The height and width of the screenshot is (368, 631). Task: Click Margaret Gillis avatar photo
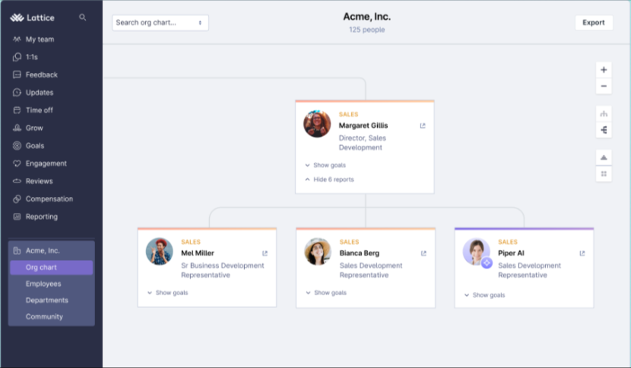coord(317,124)
